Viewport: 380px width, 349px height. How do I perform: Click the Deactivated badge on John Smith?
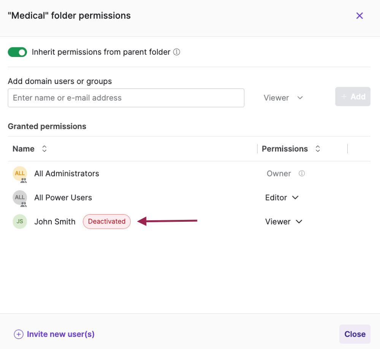tap(106, 221)
